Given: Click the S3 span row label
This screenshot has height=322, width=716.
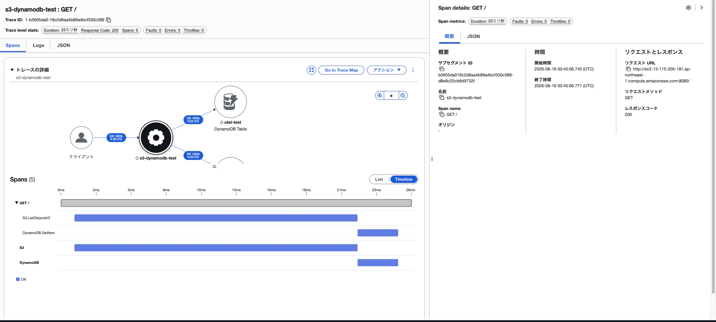Looking at the screenshot, I should 22,248.
